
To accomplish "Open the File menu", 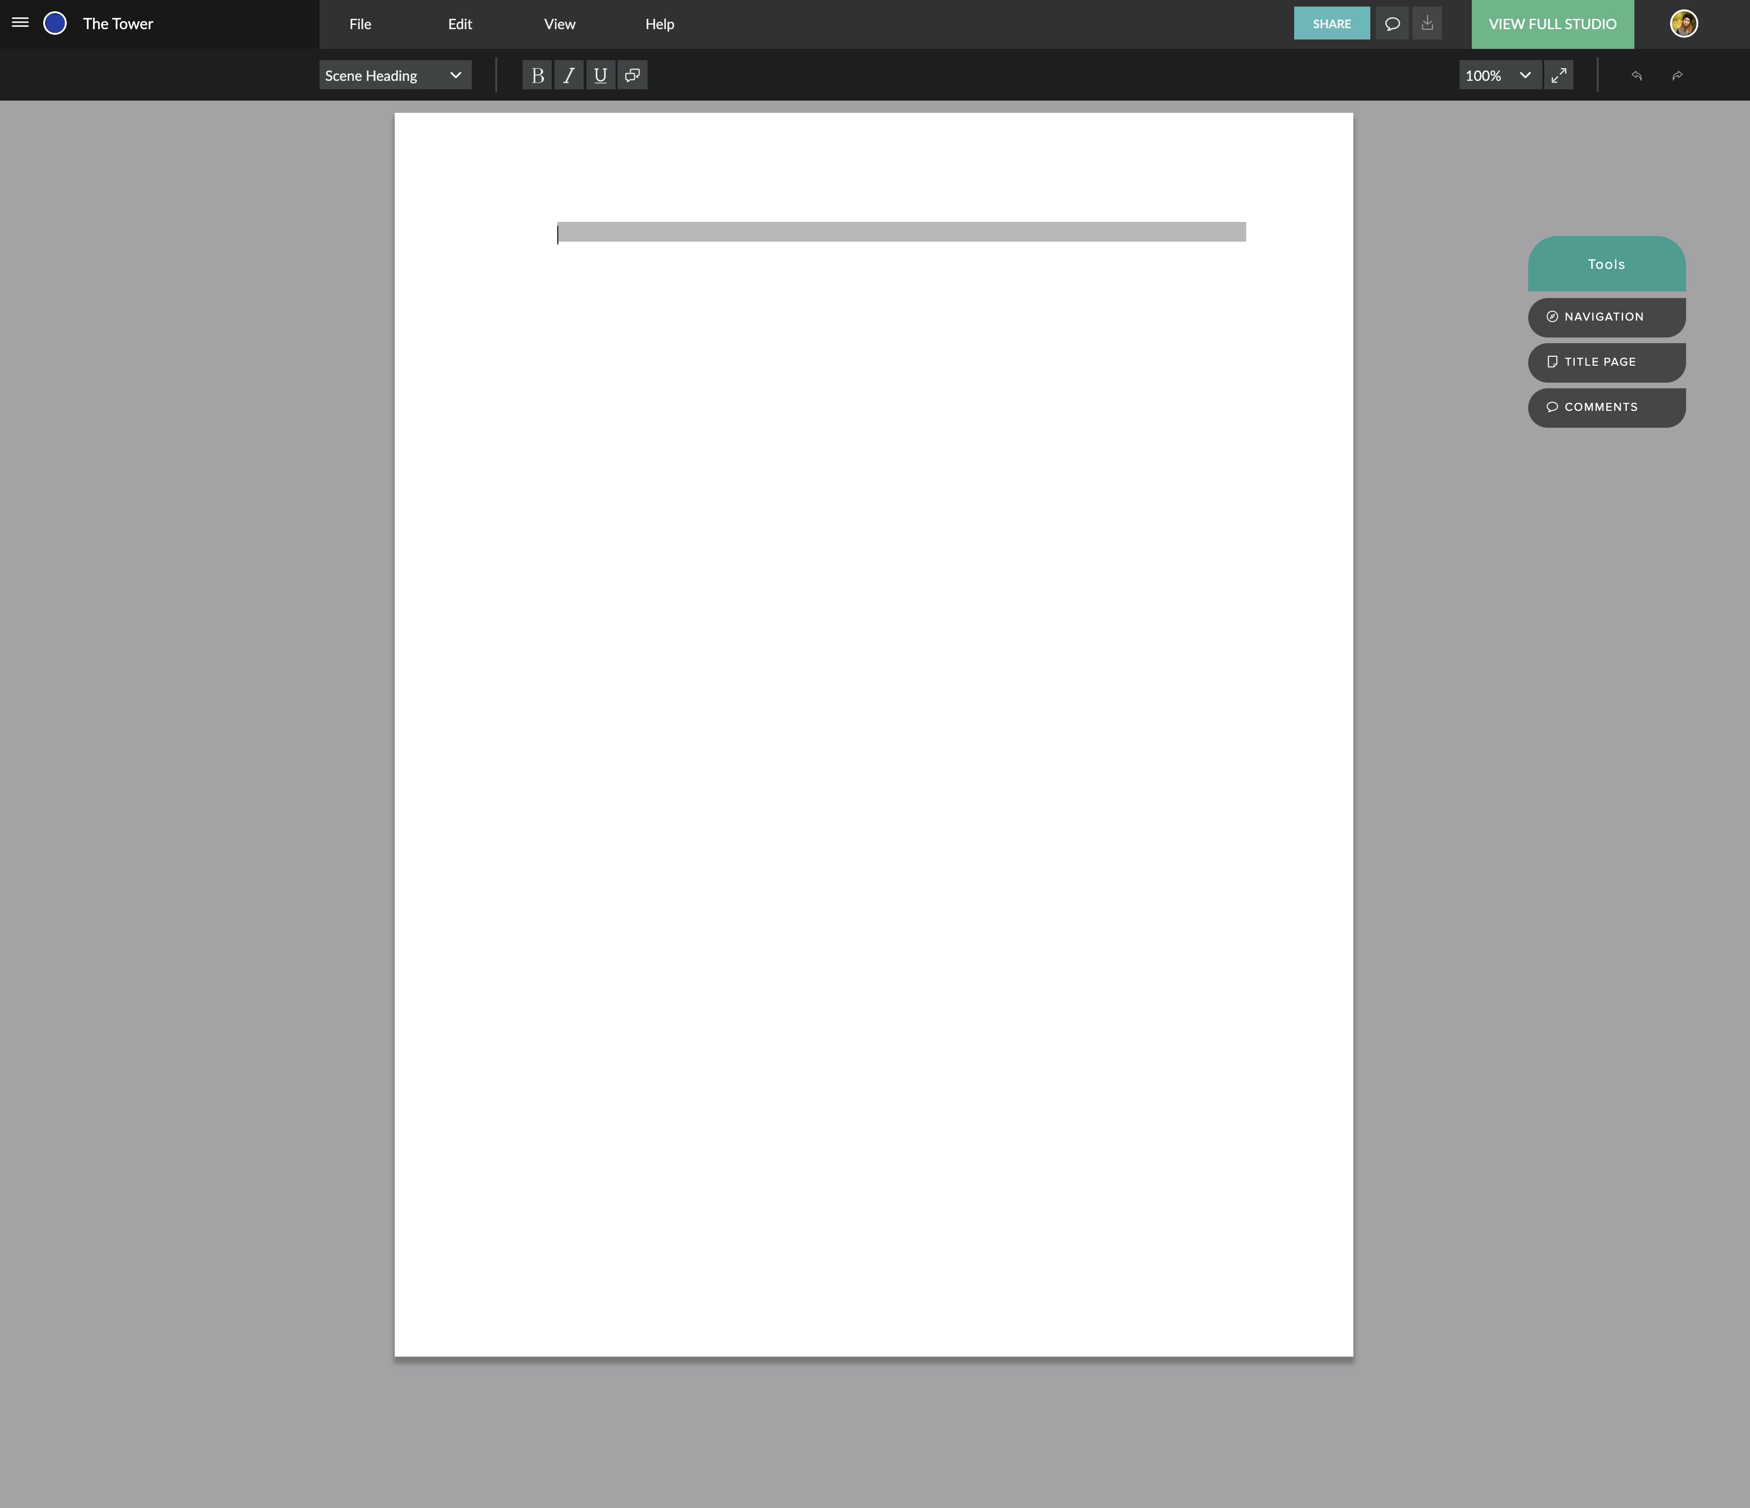I will coord(360,24).
